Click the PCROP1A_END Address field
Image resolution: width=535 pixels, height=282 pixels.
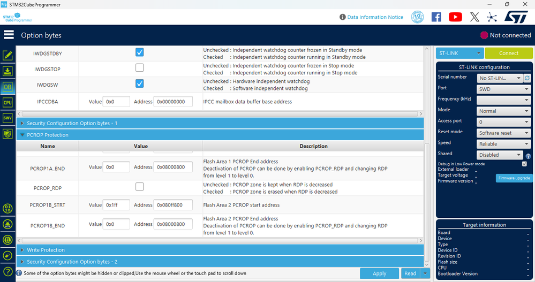173,167
